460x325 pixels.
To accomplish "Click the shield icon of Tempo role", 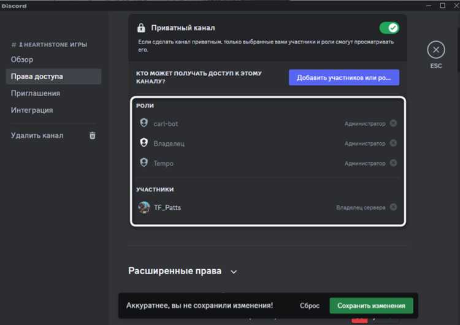I will (x=144, y=162).
